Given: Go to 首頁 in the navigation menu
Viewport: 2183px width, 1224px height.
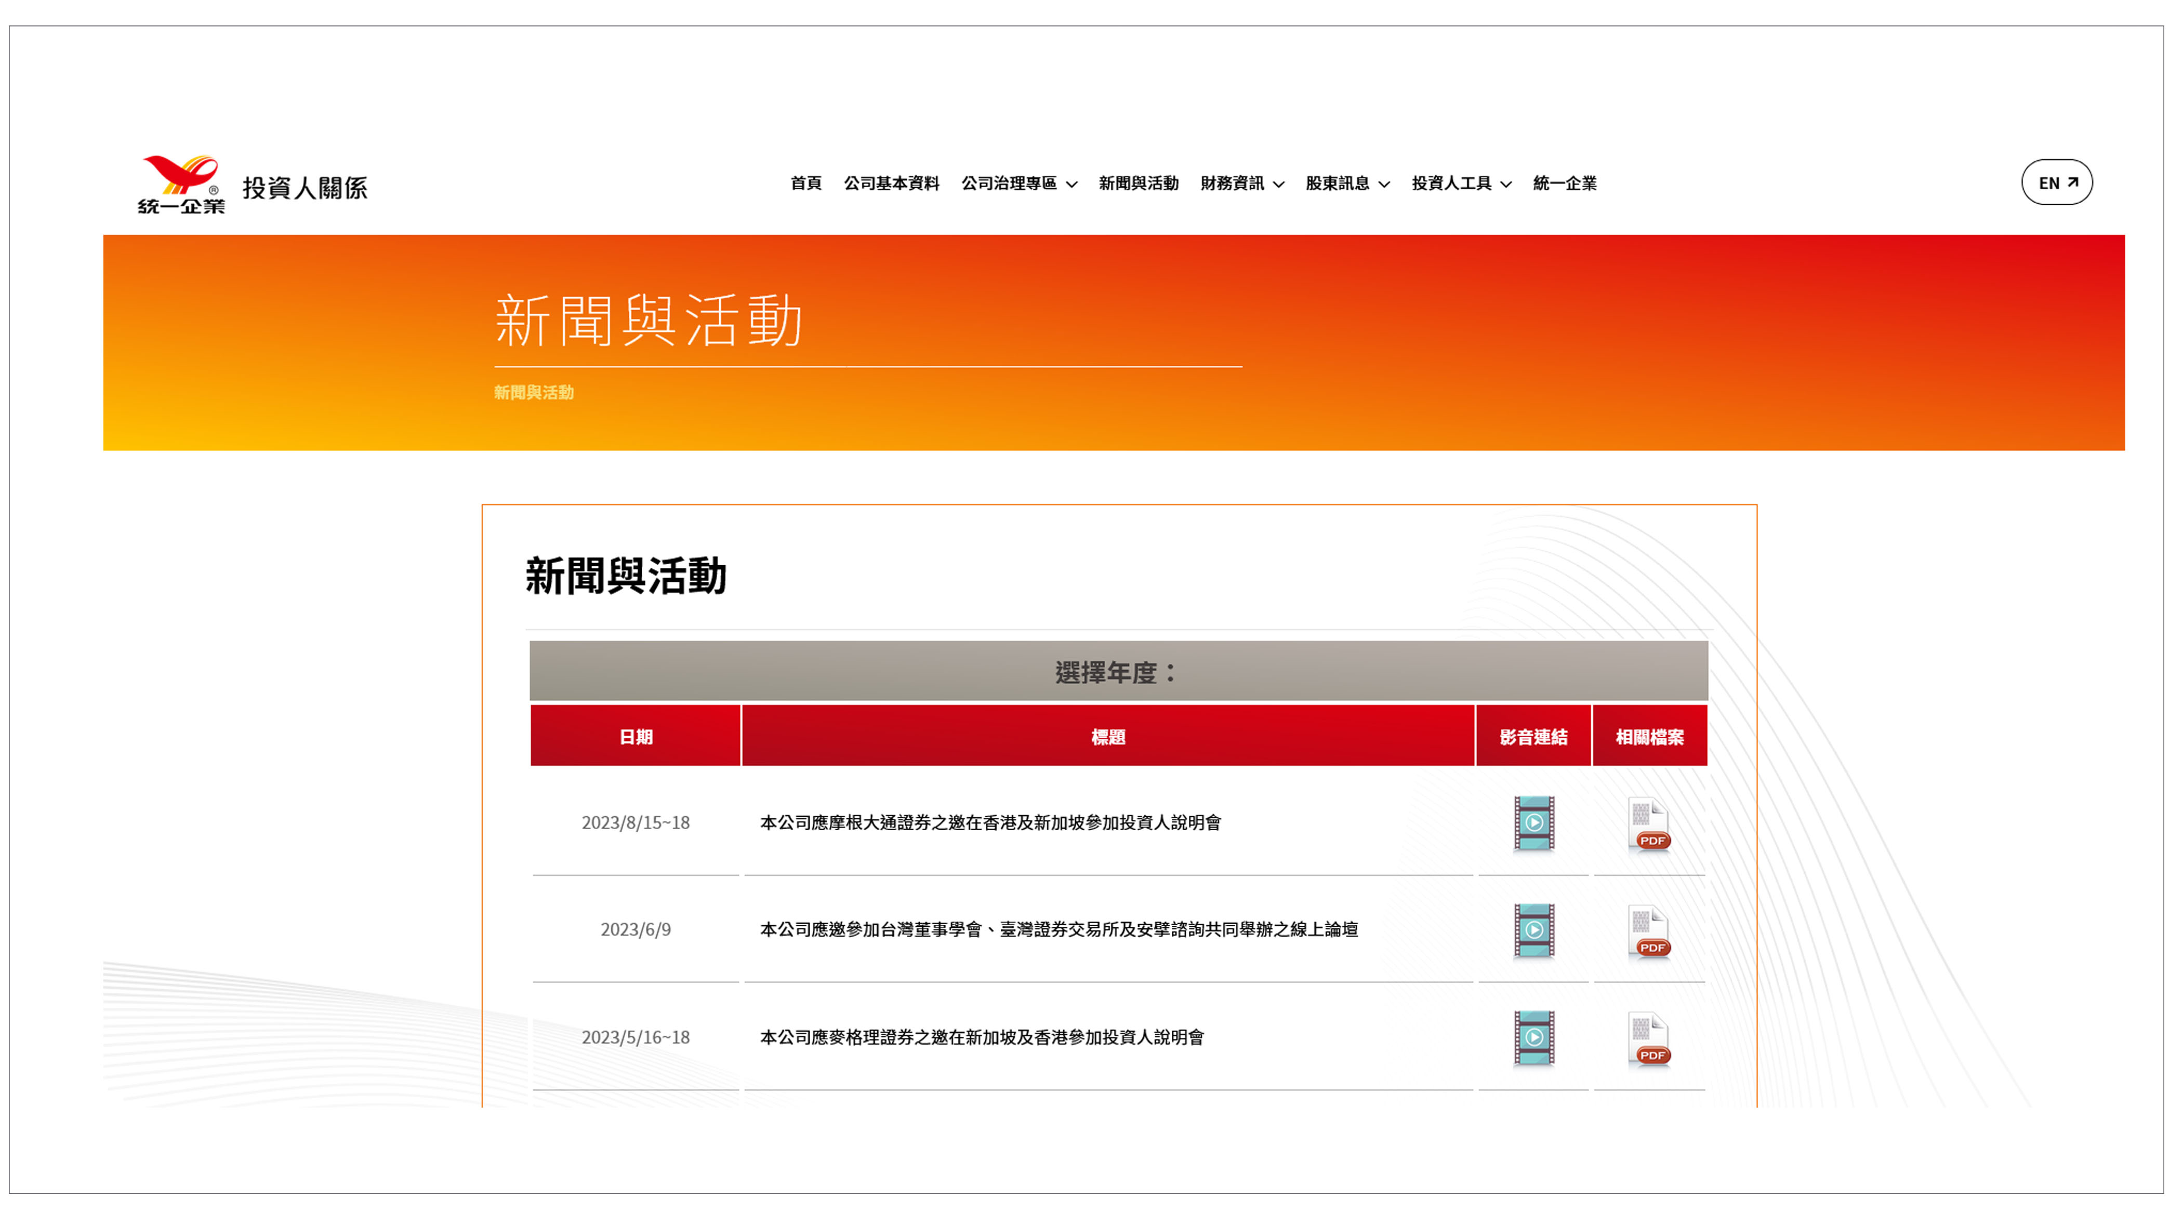Looking at the screenshot, I should [x=807, y=184].
